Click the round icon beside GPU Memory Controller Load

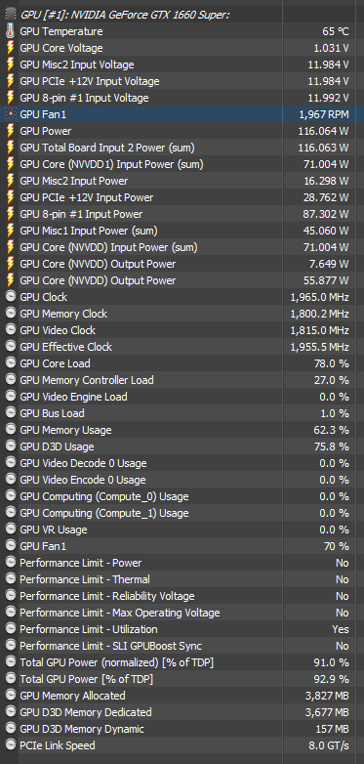[10, 380]
